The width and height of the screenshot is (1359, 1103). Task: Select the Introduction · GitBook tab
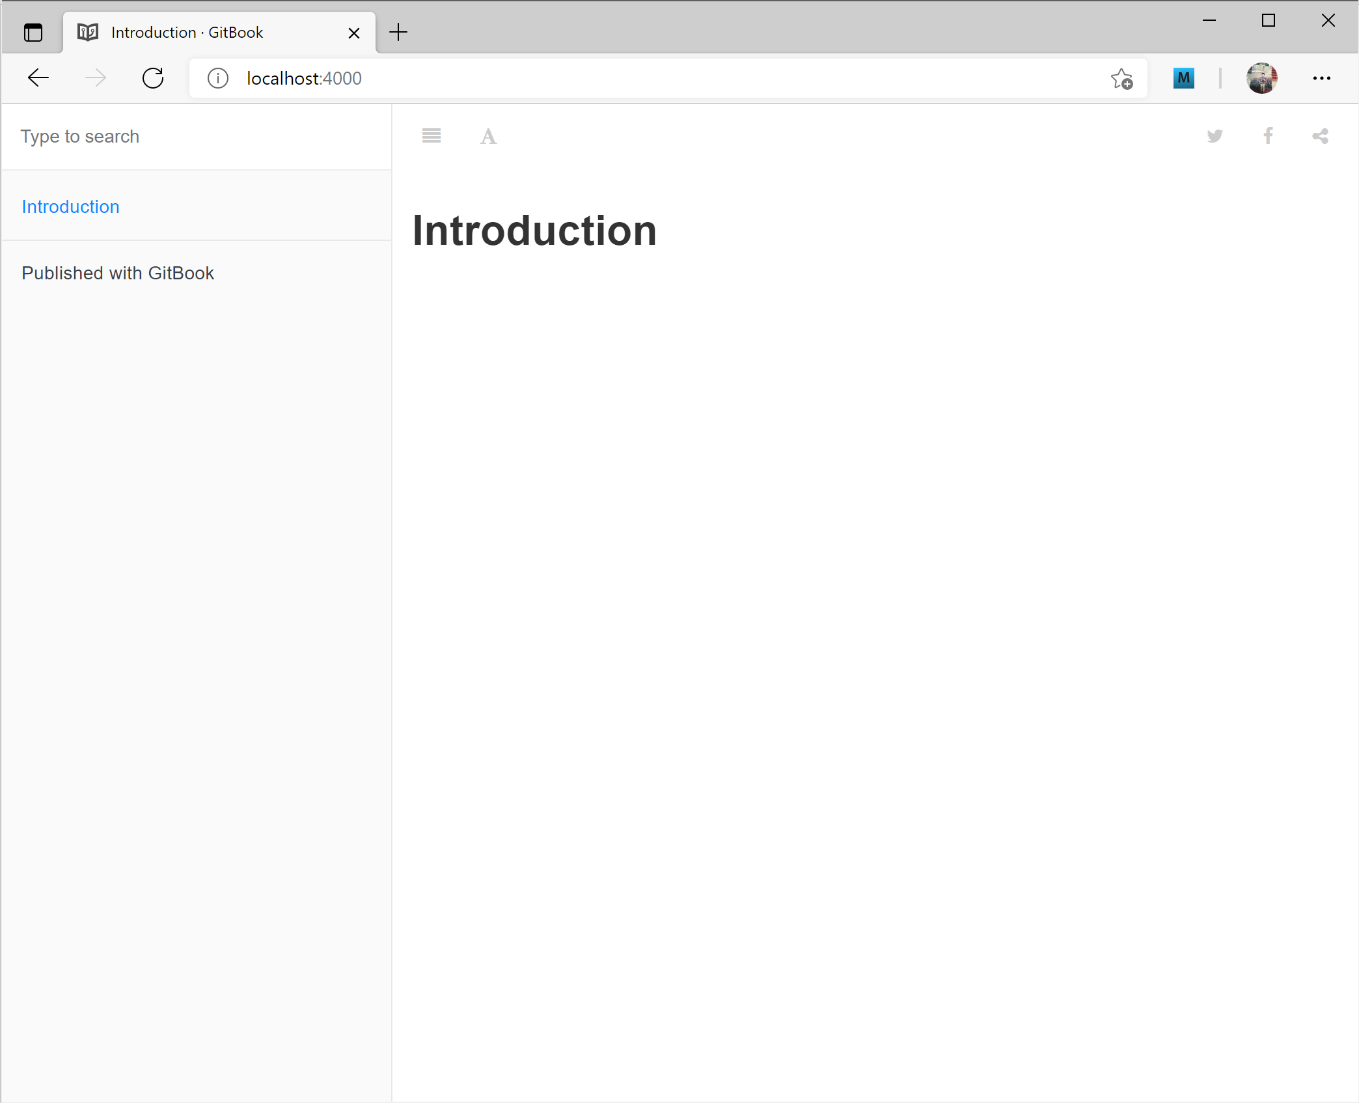click(187, 33)
